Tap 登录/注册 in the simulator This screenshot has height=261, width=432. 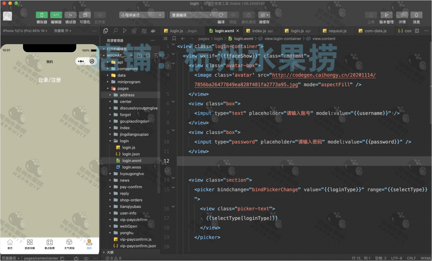pos(49,80)
